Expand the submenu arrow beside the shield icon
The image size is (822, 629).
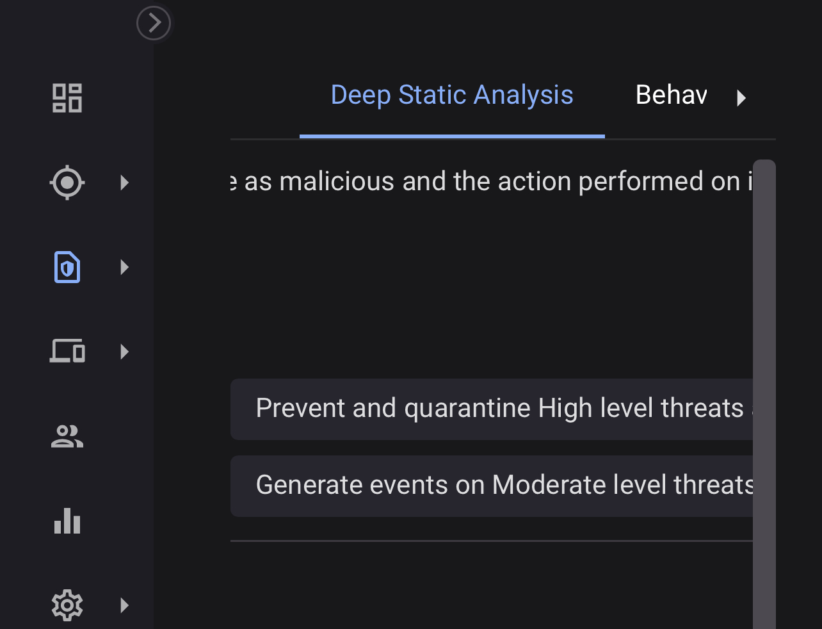(x=125, y=267)
